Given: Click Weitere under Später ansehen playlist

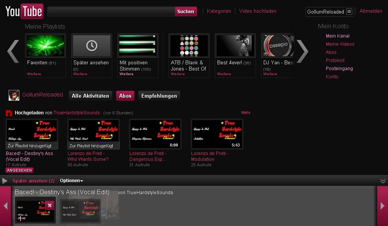Looking at the screenshot, I should pyautogui.click(x=80, y=74).
